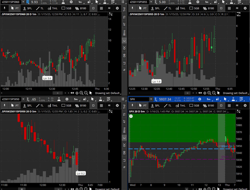Expand symbol dropdown next to √250115P5960
The width and height of the screenshot is (250, 190).
[x=23, y=2]
